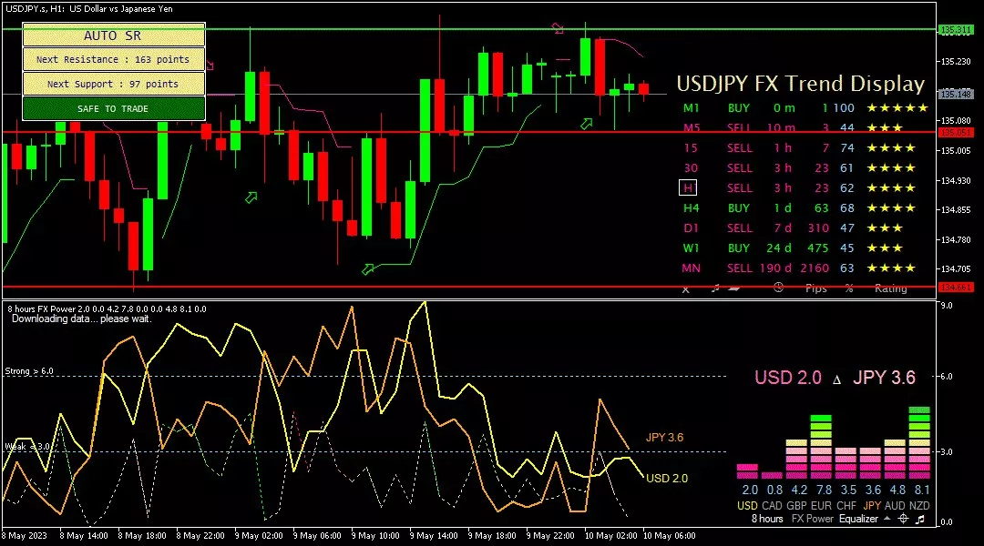984x546 pixels.
Task: Switch to the D1 timeframe label
Action: coord(691,228)
